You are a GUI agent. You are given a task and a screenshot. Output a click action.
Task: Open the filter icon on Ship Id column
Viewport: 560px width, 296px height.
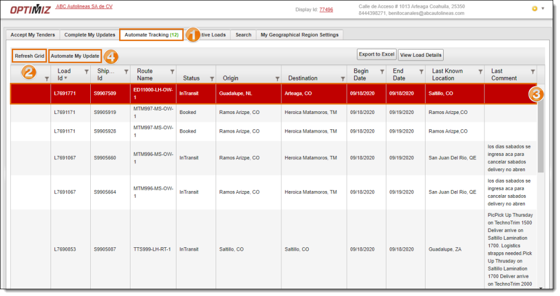click(x=125, y=71)
